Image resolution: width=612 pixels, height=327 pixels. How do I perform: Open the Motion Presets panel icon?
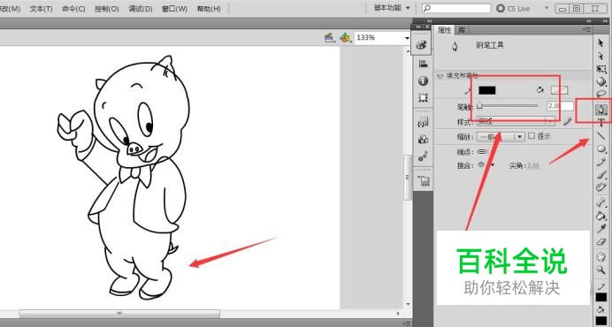pyautogui.click(x=423, y=156)
